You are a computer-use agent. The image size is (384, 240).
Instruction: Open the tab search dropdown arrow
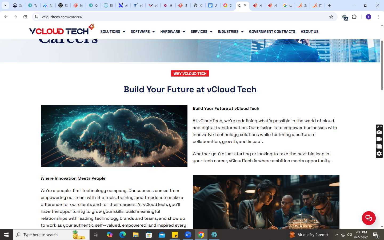(5, 5)
